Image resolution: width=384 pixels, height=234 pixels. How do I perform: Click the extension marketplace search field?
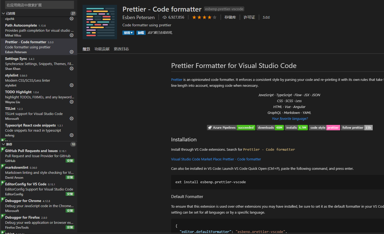point(39,5)
